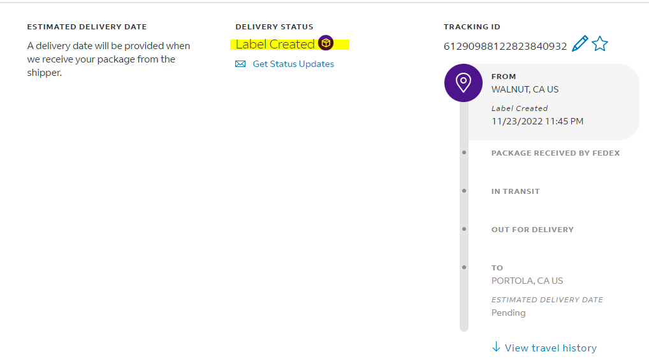Click the In Transit timeline dot

click(464, 191)
